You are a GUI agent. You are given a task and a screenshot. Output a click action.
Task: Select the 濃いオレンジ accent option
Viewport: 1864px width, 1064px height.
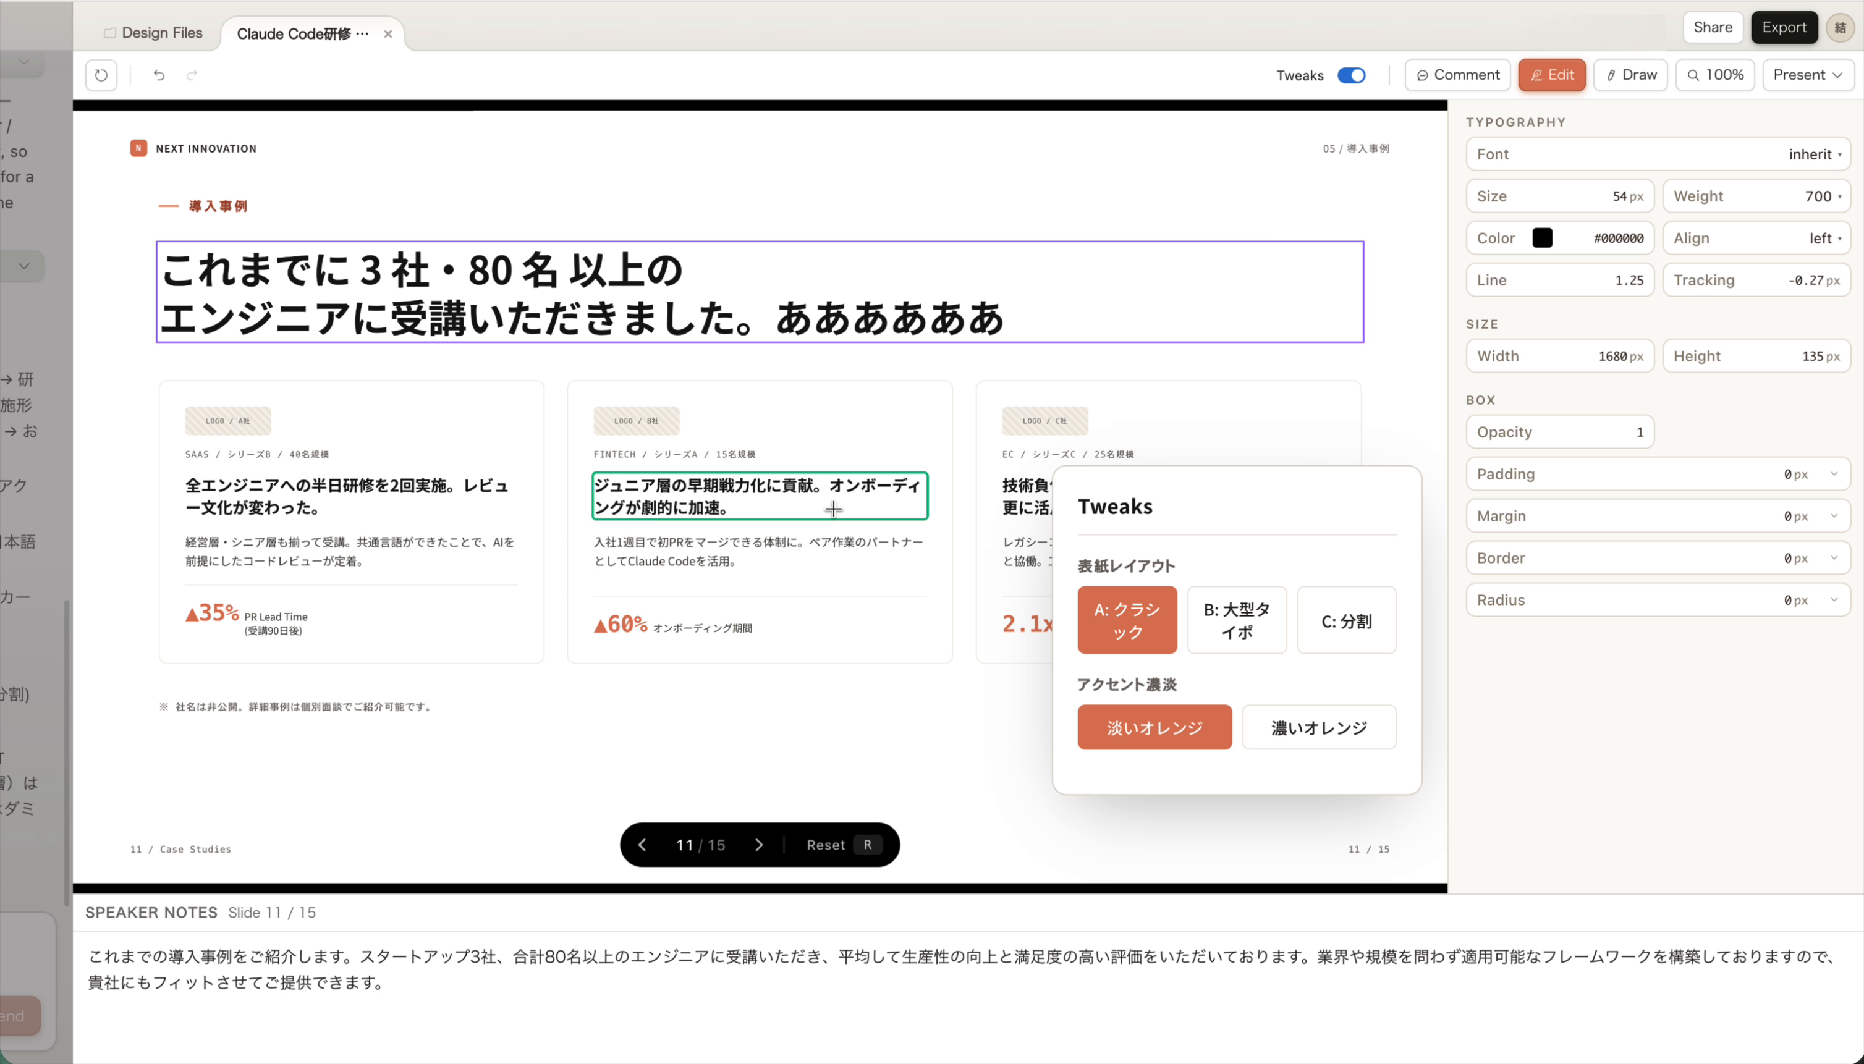click(1319, 727)
